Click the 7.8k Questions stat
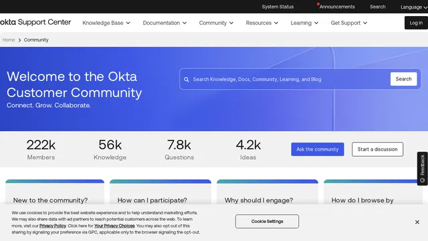 [179, 149]
